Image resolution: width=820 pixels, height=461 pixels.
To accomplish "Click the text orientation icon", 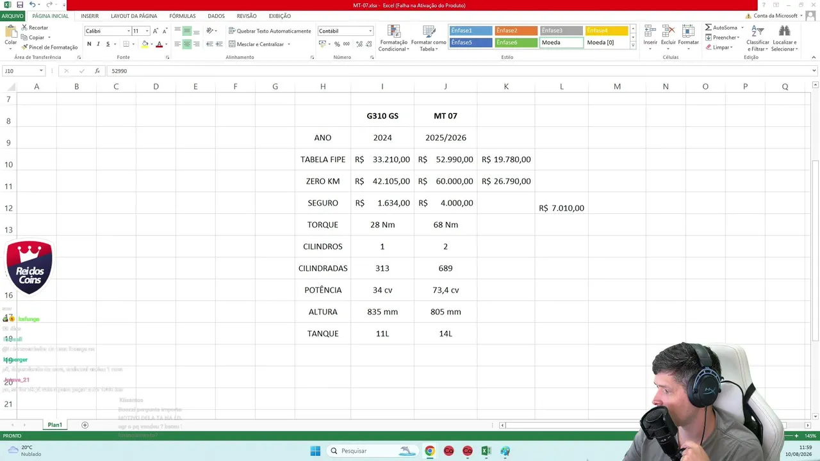I will 210,31.
